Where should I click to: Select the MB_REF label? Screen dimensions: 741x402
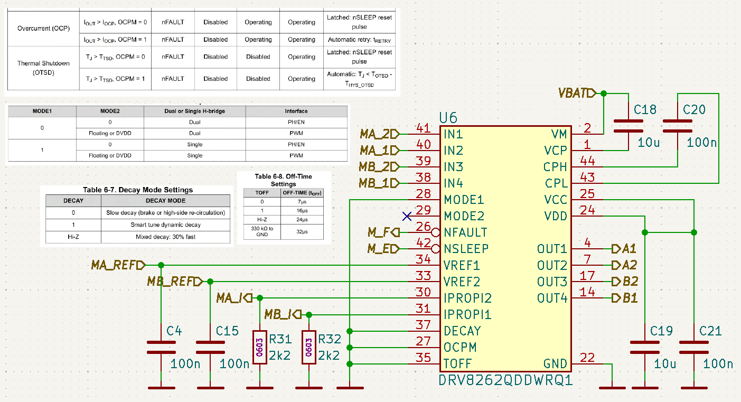coord(174,281)
